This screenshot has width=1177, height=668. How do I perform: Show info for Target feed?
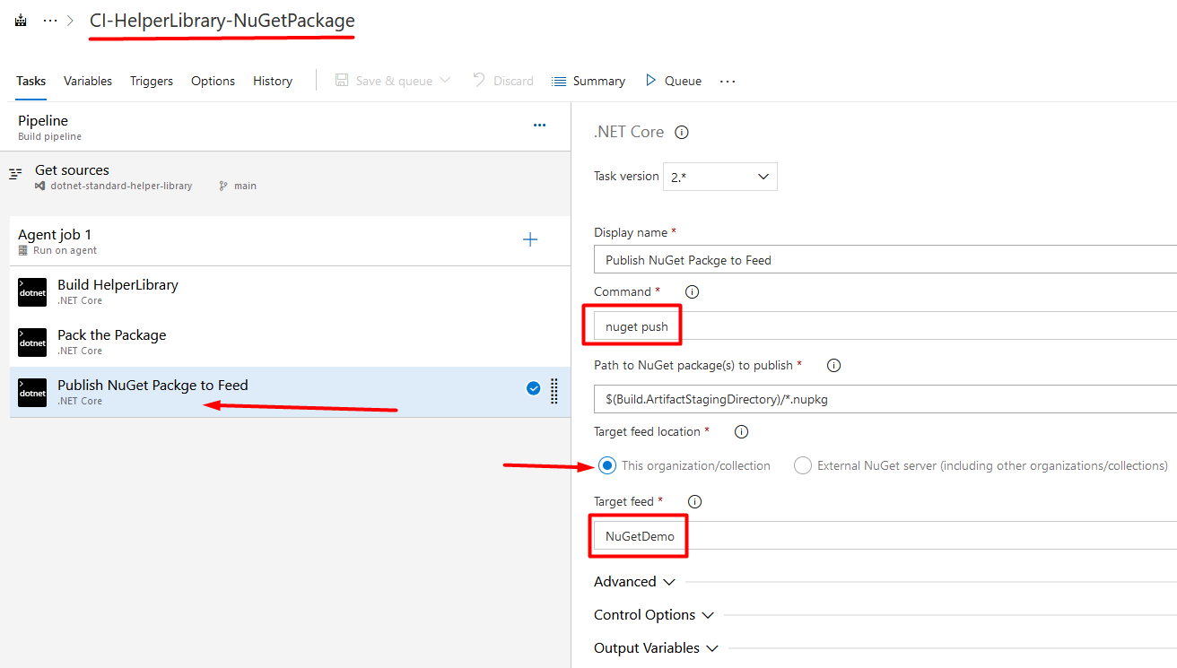694,502
